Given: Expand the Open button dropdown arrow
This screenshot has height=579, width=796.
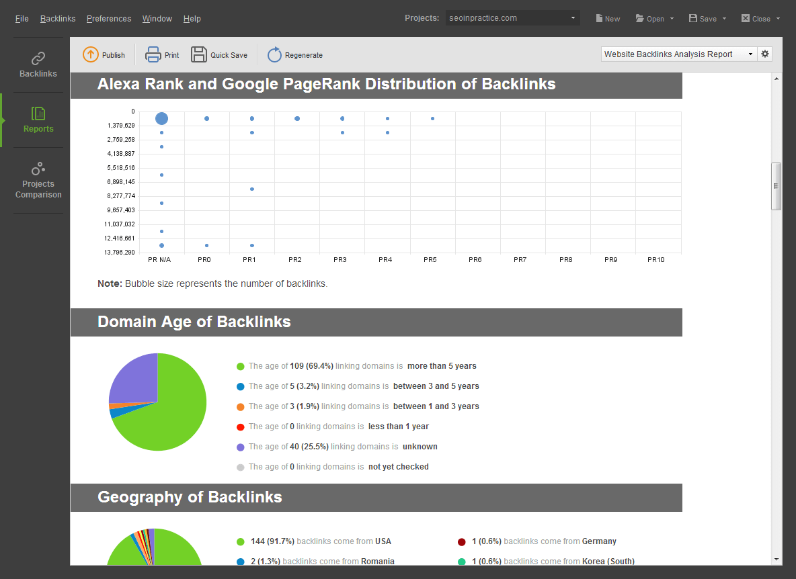Looking at the screenshot, I should coord(672,19).
